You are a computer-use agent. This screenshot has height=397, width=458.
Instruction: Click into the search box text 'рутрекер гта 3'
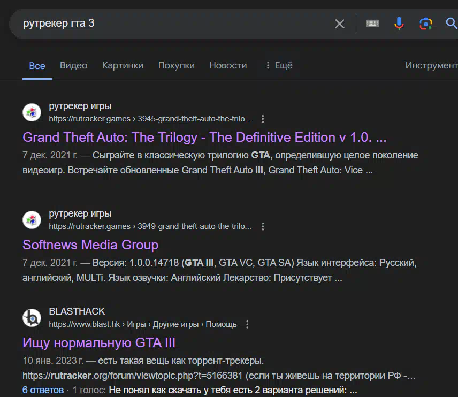tap(59, 23)
